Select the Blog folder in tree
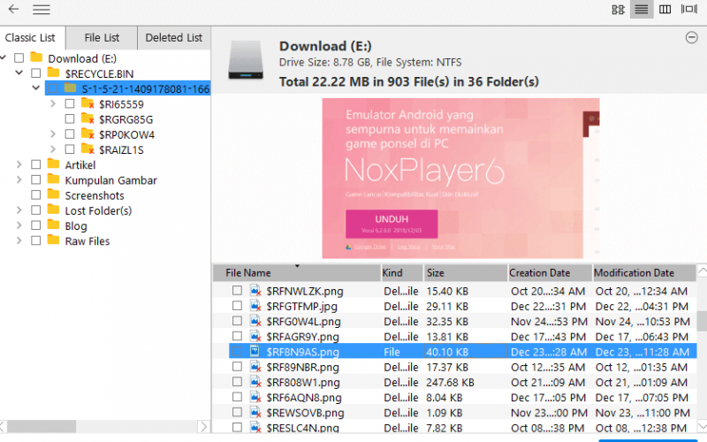This screenshot has height=442, width=707. tap(76, 226)
